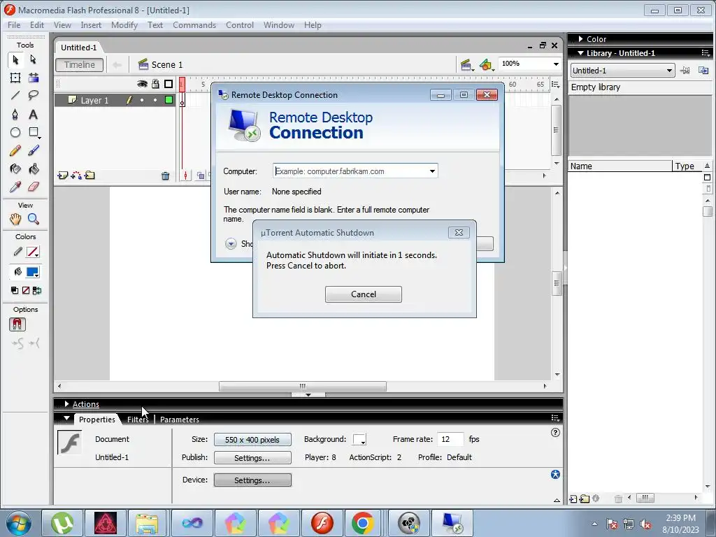
Task: Select the Zoom magnifier tool
Action: click(x=33, y=219)
